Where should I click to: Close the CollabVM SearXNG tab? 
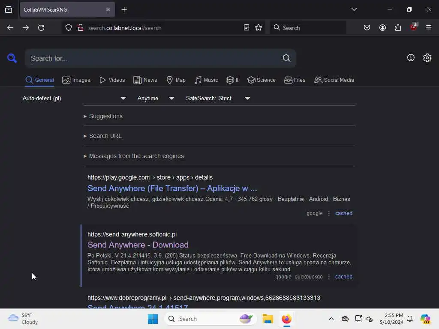[x=108, y=9]
